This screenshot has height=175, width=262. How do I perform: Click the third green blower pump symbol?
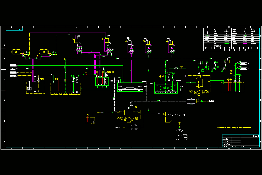222,70
